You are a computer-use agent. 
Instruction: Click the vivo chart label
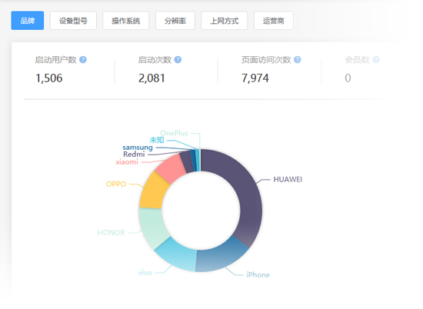(145, 273)
